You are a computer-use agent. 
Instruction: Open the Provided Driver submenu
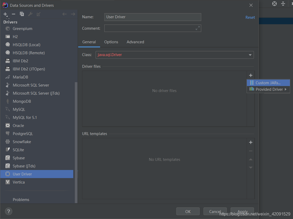coord(268,89)
